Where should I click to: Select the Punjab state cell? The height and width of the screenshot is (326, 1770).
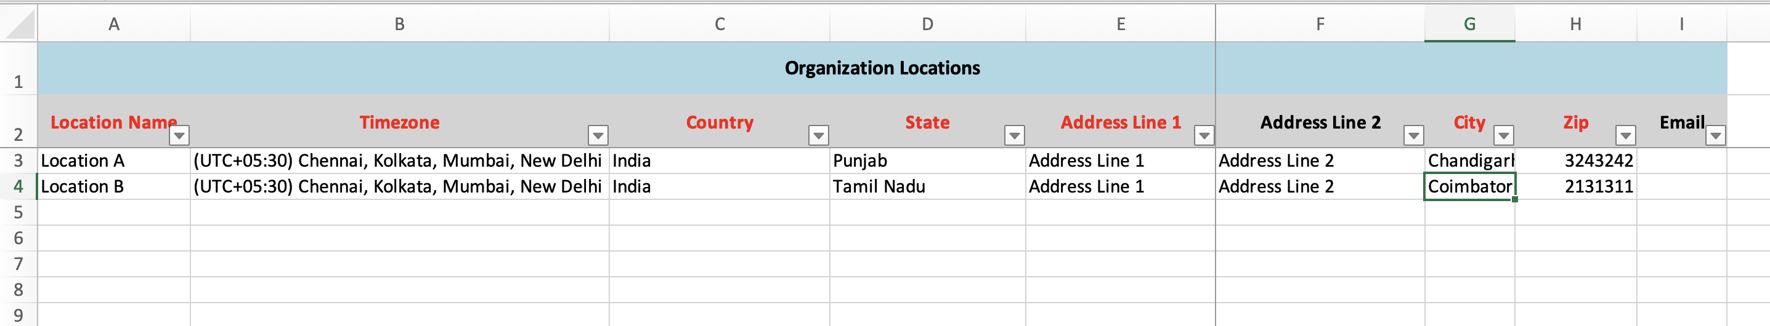coord(927,161)
